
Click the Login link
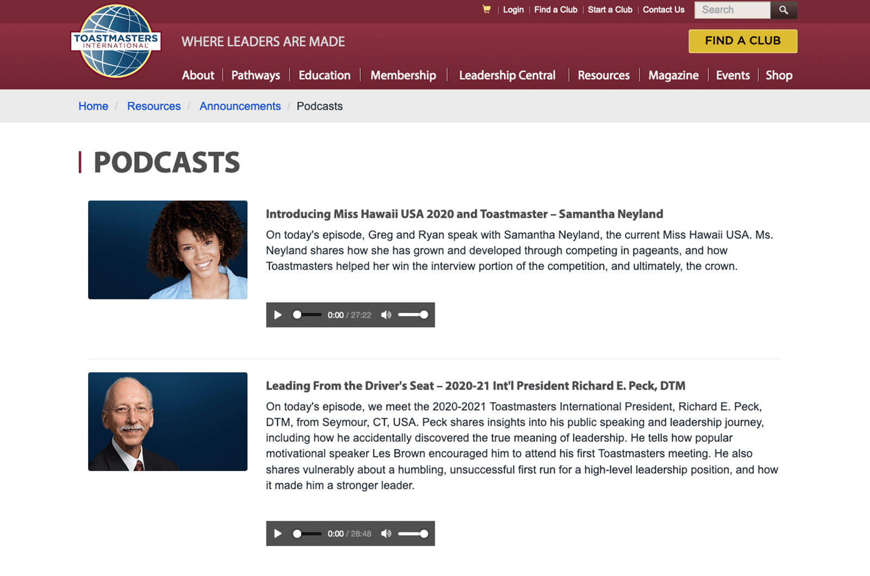(x=513, y=10)
